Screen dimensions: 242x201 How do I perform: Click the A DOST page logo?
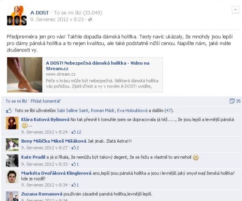coord(17,15)
